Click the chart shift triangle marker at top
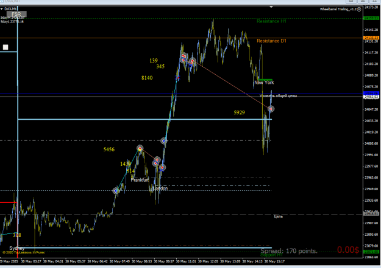This screenshot has height=268, width=381. click(271, 7)
